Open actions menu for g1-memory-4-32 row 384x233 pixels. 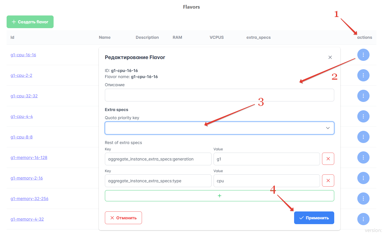[x=363, y=219]
